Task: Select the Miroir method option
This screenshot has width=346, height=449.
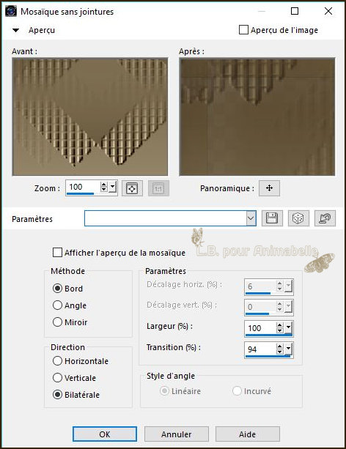Action: coord(57,322)
